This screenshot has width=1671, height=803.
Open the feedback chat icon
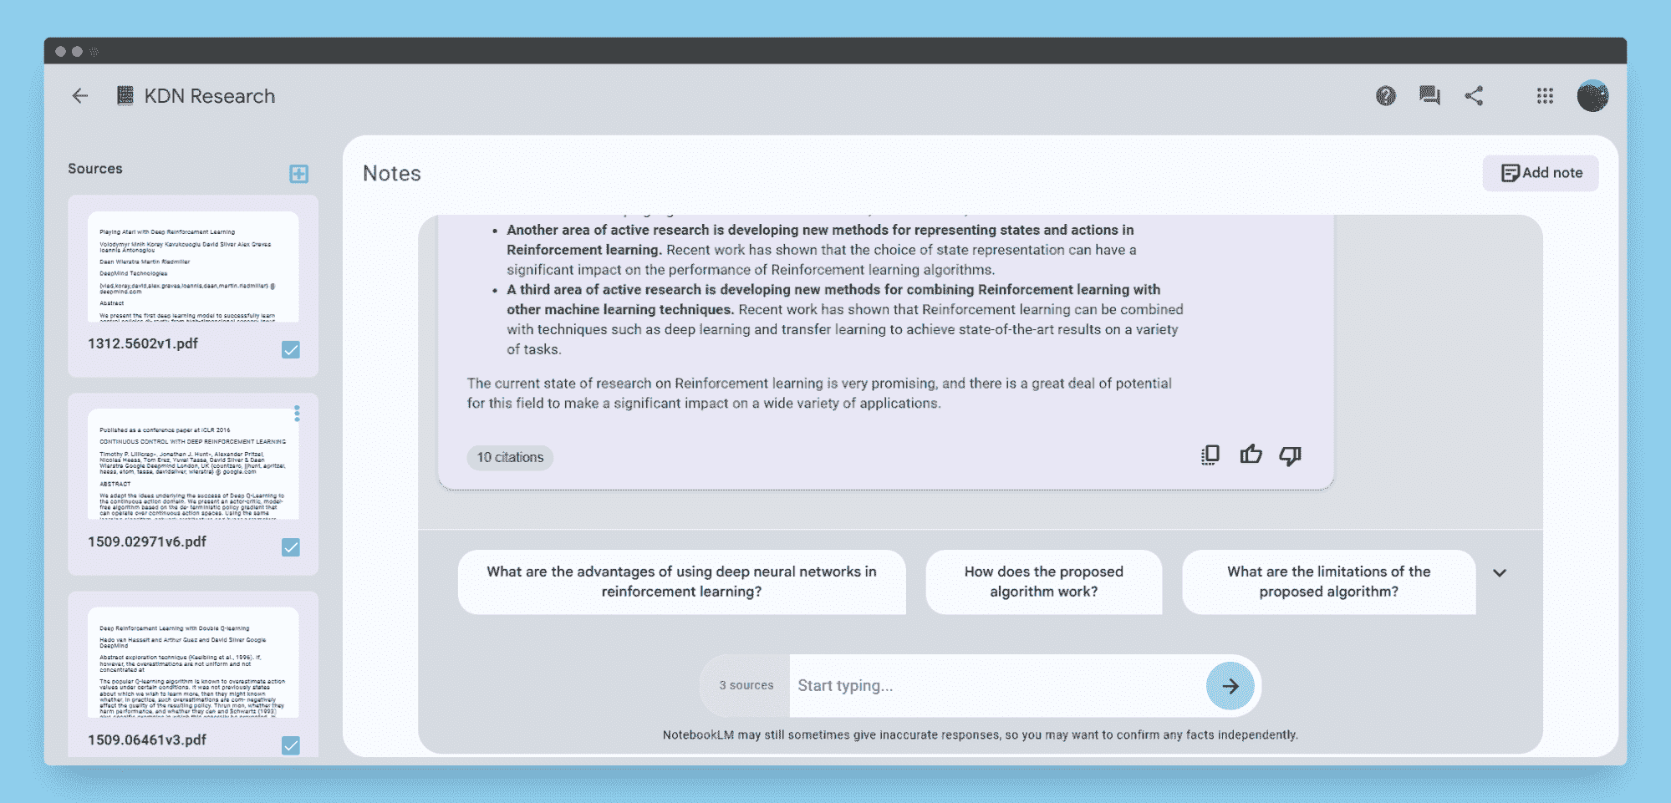[x=1429, y=96]
